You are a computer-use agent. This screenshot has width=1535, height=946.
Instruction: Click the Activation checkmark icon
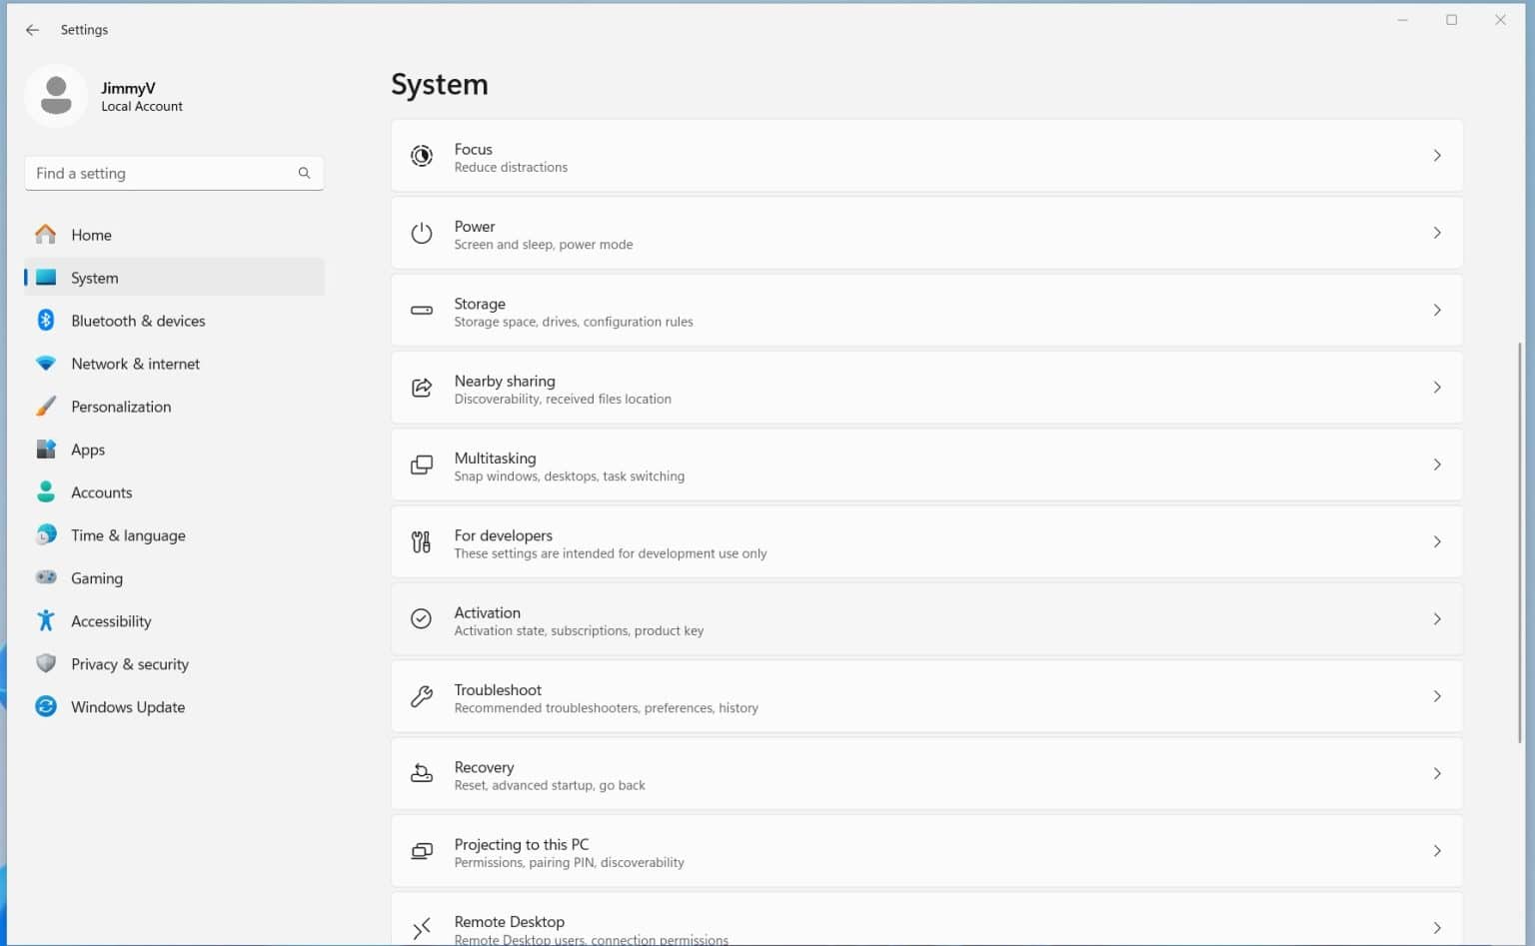[x=421, y=619]
